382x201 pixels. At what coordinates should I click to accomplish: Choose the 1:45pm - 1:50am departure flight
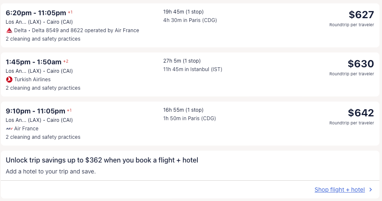pyautogui.click(x=33, y=62)
